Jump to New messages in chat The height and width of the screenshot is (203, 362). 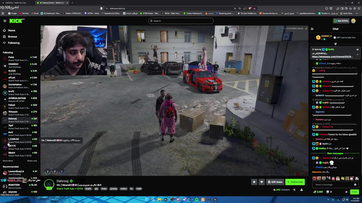(335, 153)
